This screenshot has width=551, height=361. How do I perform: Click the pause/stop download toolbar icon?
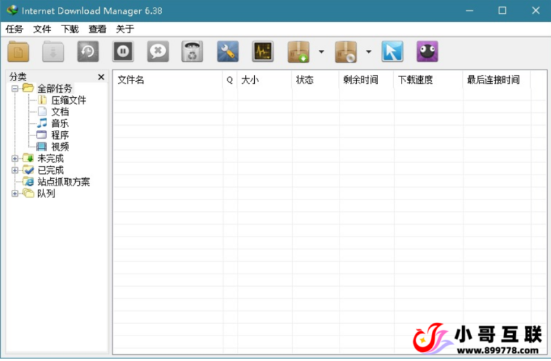click(x=123, y=52)
